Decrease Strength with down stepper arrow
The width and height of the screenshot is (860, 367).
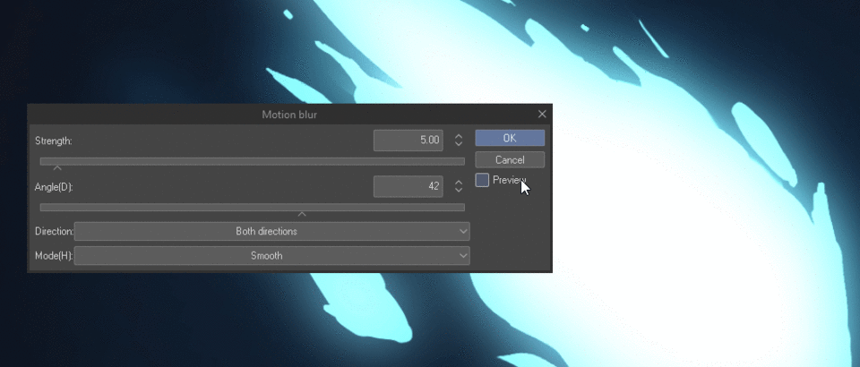(459, 144)
